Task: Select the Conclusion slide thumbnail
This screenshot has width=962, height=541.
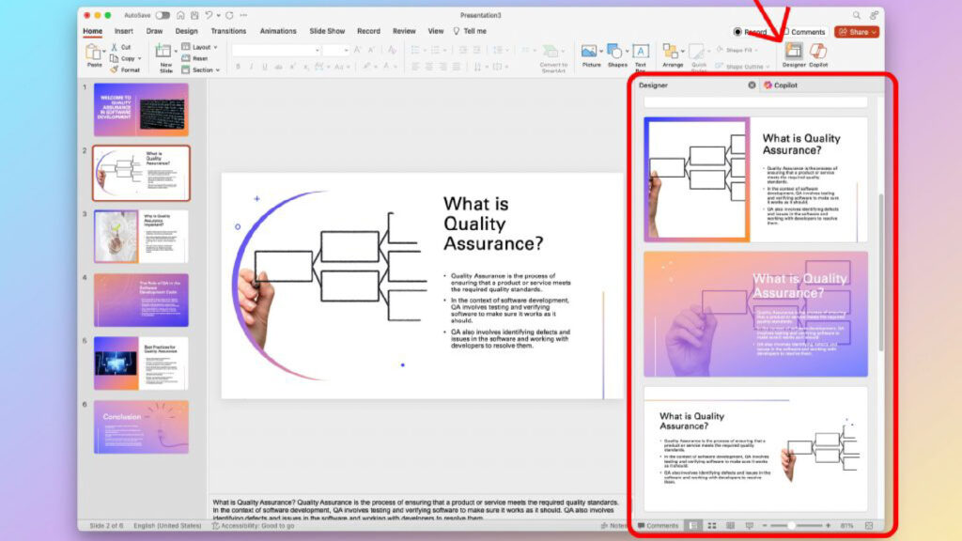Action: [x=141, y=427]
